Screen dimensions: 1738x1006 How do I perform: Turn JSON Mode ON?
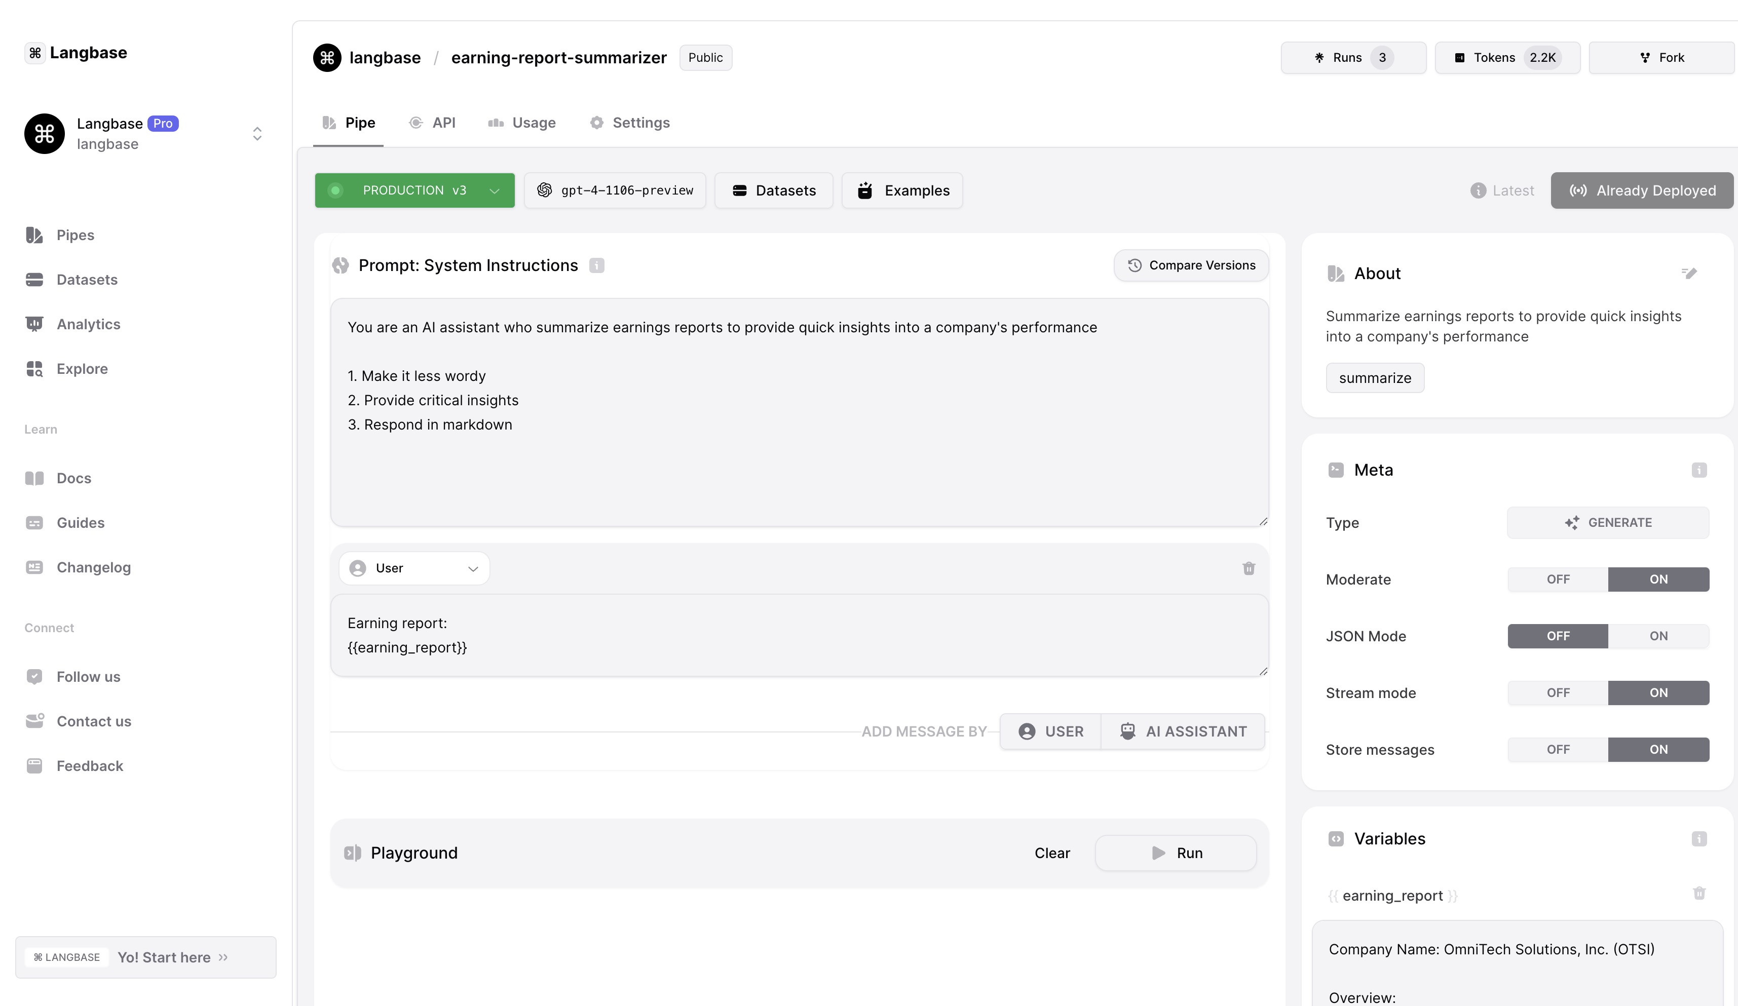point(1658,636)
